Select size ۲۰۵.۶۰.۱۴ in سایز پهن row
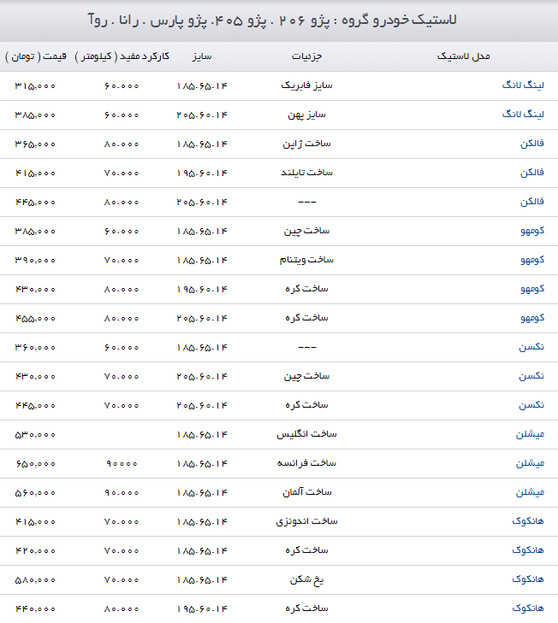This screenshot has width=558, height=623. pyautogui.click(x=202, y=115)
